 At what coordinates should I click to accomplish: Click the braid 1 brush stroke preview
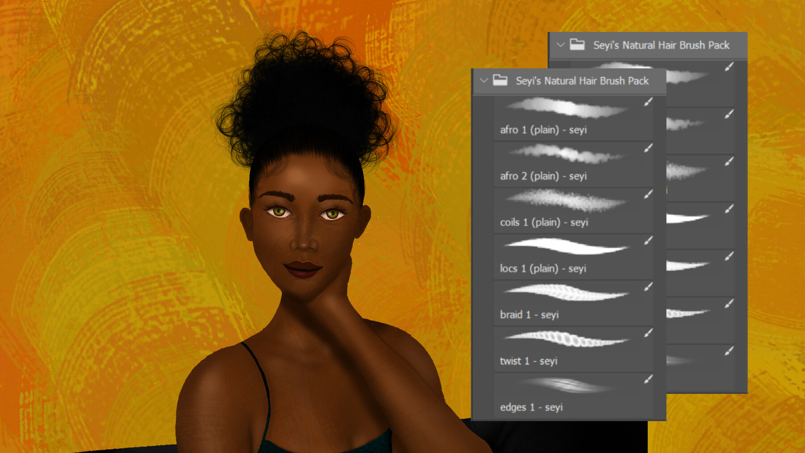pyautogui.click(x=566, y=292)
